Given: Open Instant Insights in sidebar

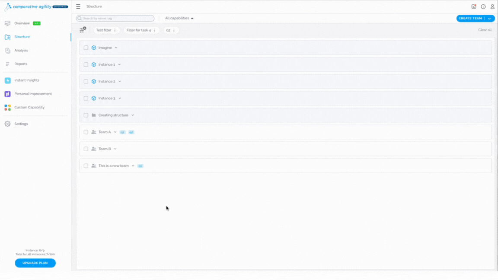Looking at the screenshot, I should pos(27,80).
